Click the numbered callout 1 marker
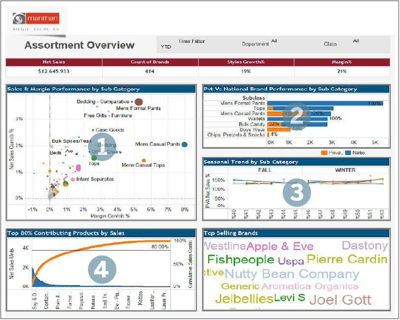The image size is (400, 320). (101, 146)
